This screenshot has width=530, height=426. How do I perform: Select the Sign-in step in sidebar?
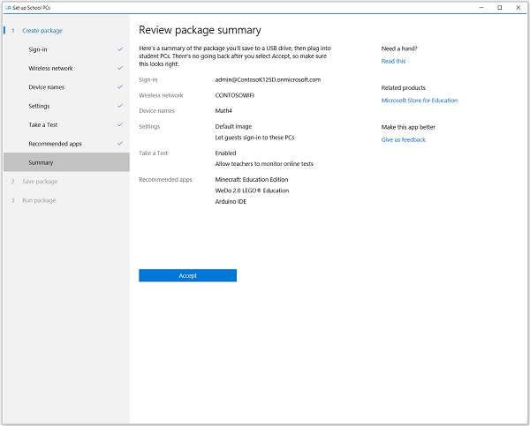[38, 49]
